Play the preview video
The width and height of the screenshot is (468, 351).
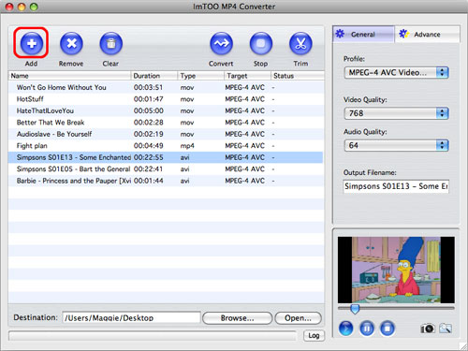coord(346,329)
